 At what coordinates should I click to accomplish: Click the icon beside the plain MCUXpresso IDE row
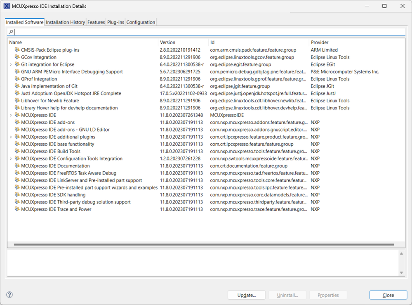coord(17,115)
